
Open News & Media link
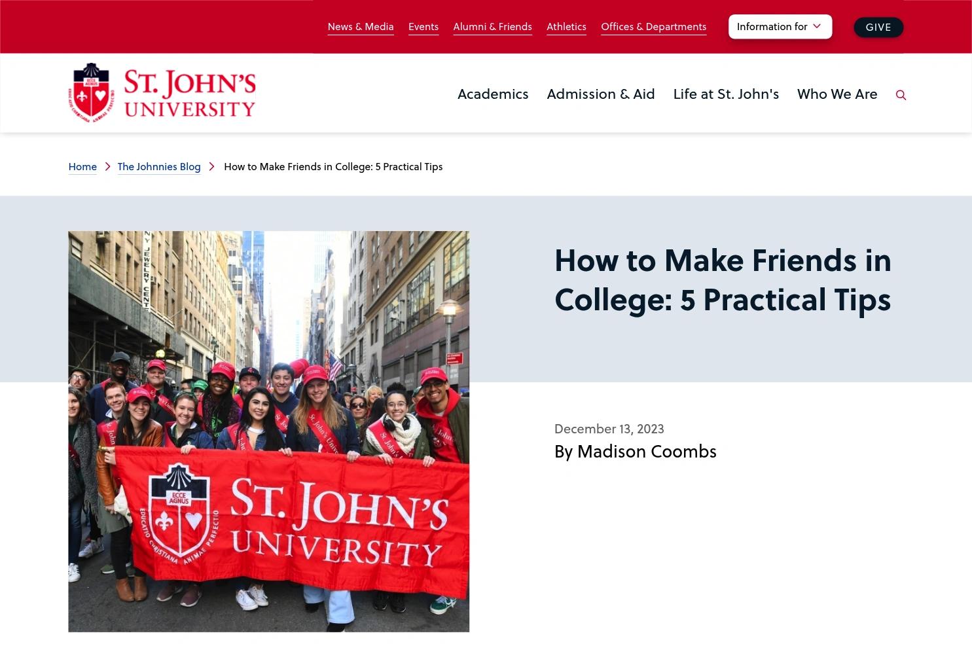click(x=361, y=27)
